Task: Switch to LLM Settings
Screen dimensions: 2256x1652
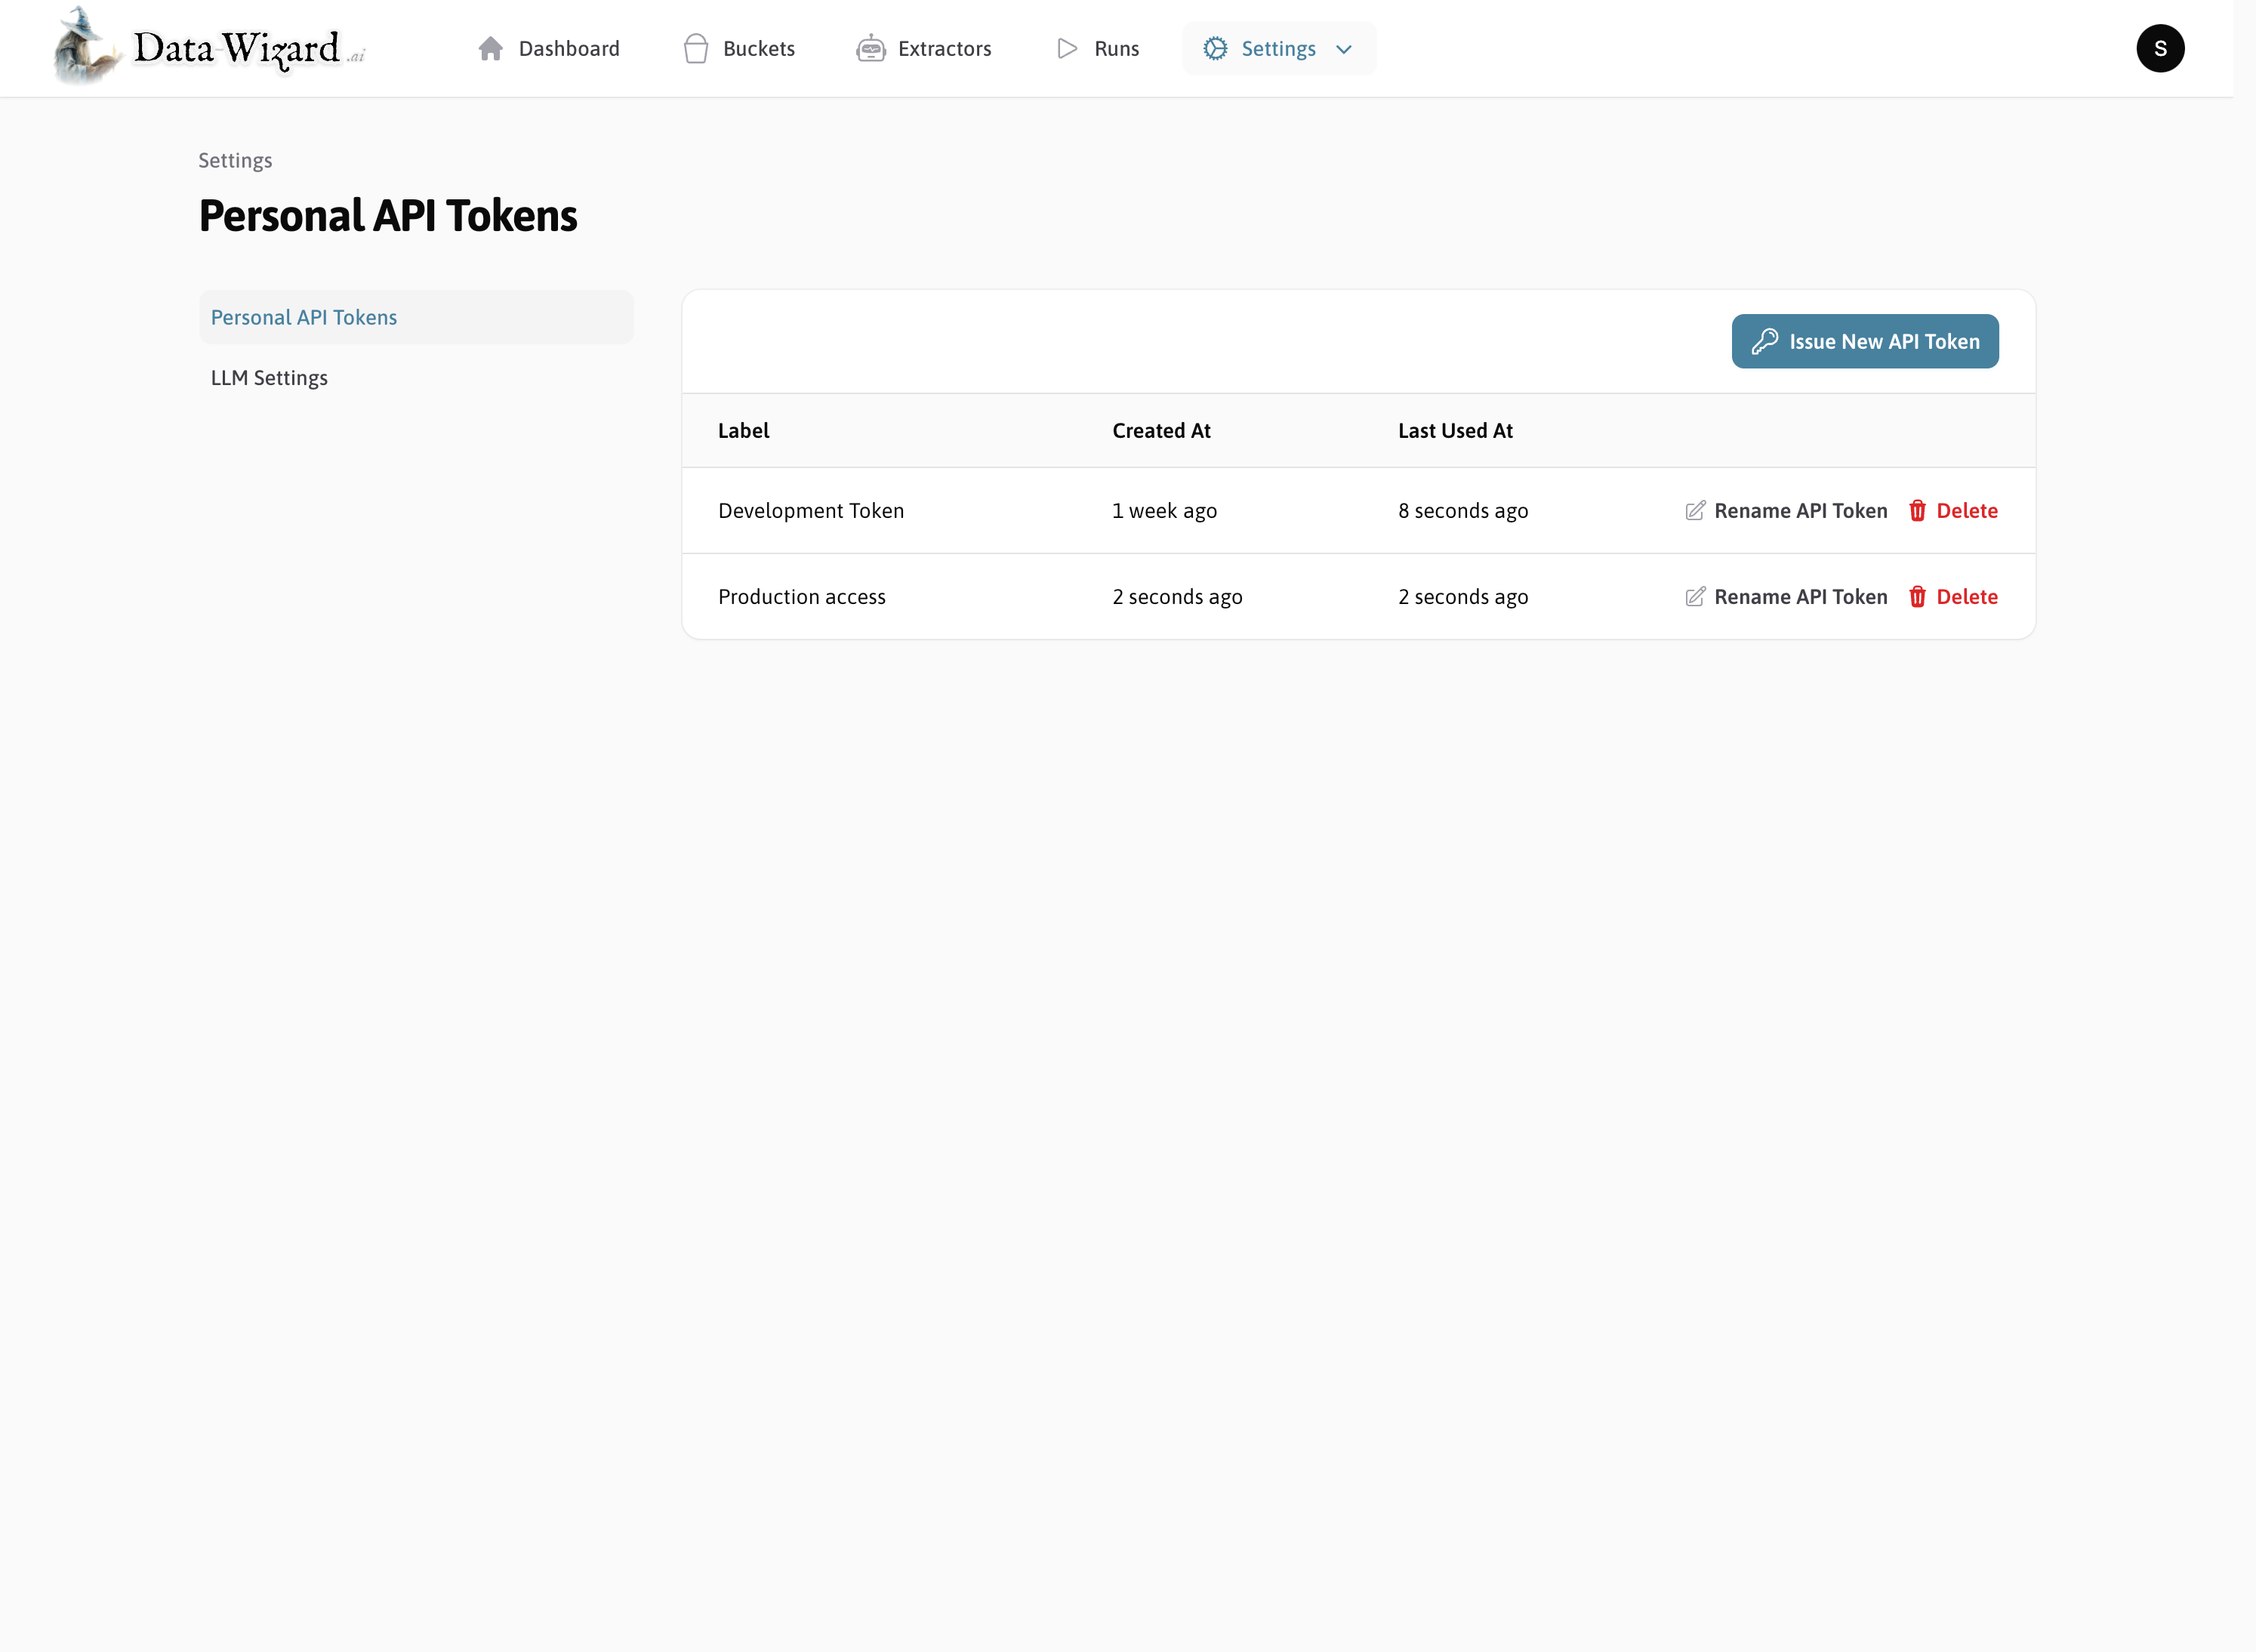Action: pos(269,378)
